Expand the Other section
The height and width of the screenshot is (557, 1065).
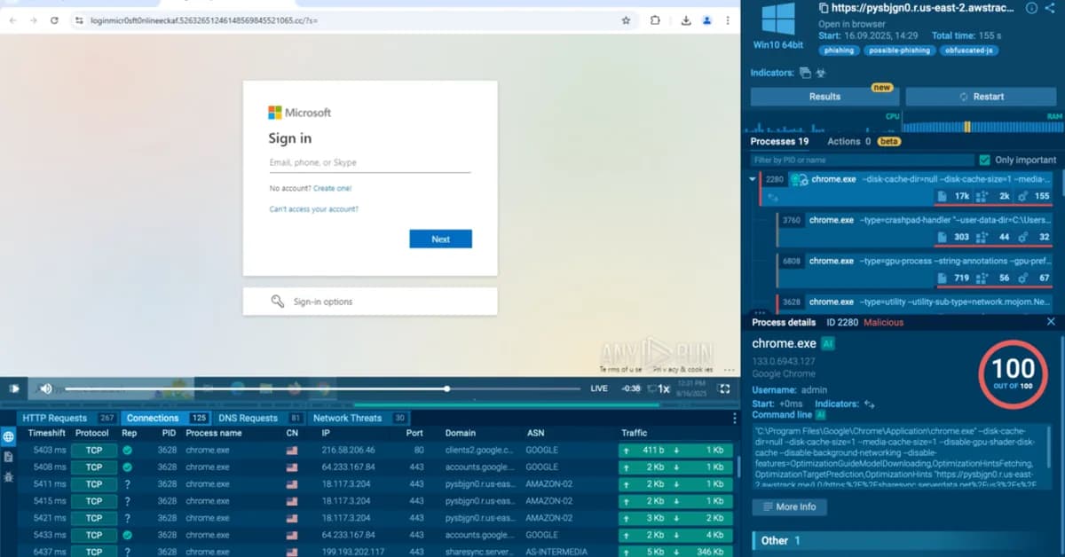[x=903, y=540]
